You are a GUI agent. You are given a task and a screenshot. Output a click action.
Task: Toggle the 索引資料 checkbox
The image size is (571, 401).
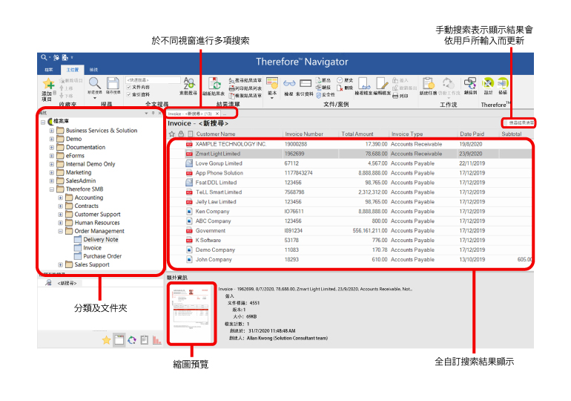[128, 94]
